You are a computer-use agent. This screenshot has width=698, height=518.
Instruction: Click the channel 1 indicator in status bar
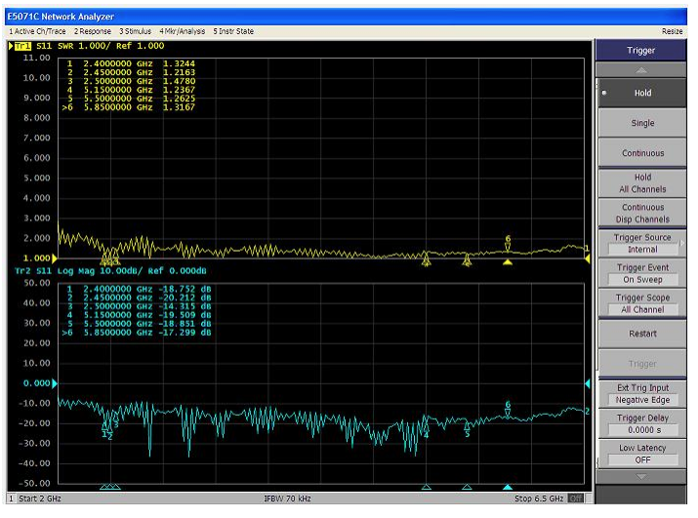pyautogui.click(x=11, y=498)
